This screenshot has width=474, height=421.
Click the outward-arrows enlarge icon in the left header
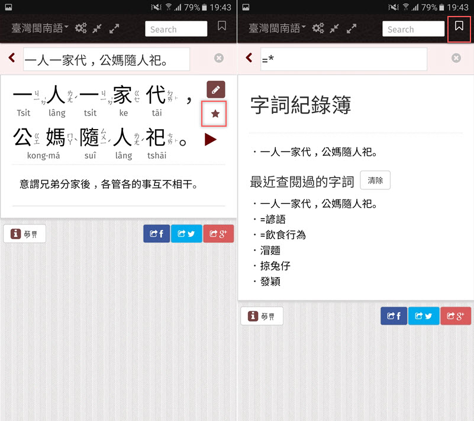(114, 28)
